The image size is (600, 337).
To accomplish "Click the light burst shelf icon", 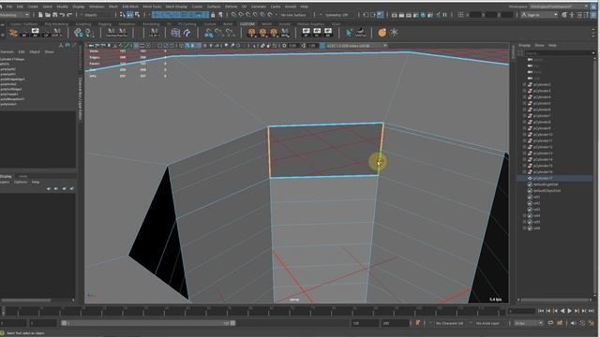I will click(x=394, y=33).
